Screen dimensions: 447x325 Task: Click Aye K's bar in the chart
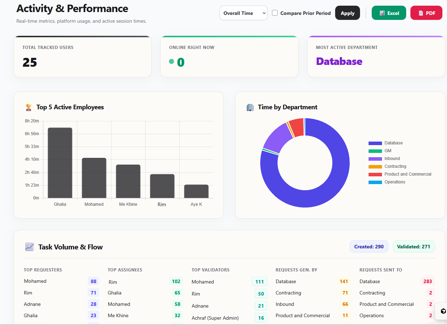(x=196, y=191)
